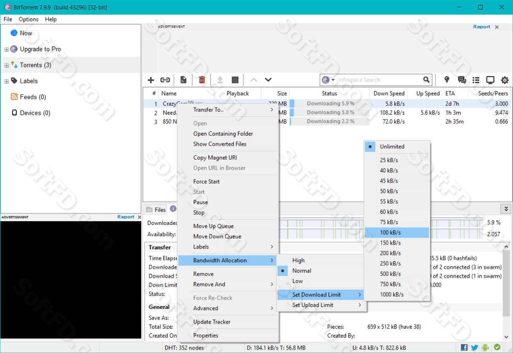Click Downloading 2.2 % progress bar
513x353 pixels.
[330, 121]
